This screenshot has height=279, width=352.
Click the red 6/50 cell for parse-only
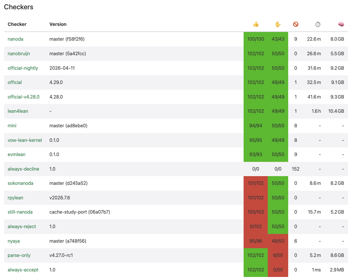tap(278, 255)
